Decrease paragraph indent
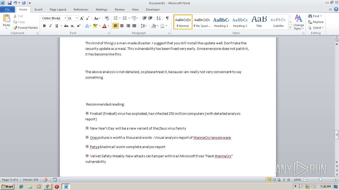 144,18
